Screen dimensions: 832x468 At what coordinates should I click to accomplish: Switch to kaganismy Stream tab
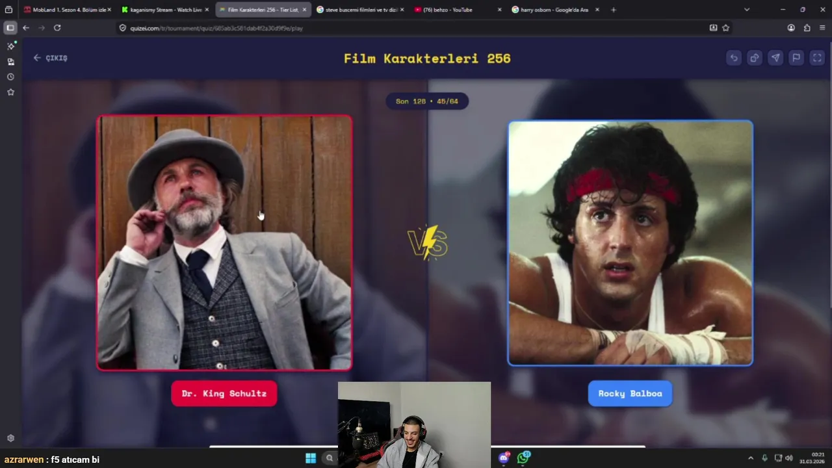point(165,10)
